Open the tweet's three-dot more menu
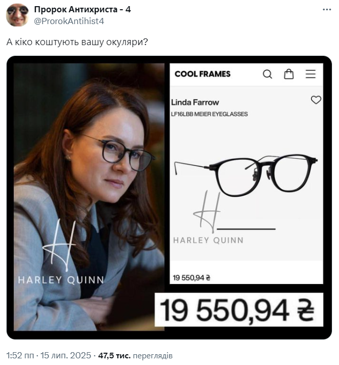This screenshot has height=365, width=339. 327,10
